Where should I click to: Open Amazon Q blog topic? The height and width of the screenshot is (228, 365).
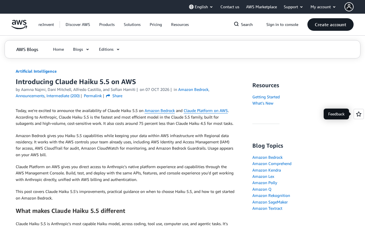point(262,189)
